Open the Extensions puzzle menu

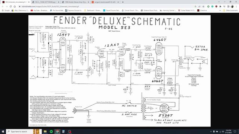point(220,7)
